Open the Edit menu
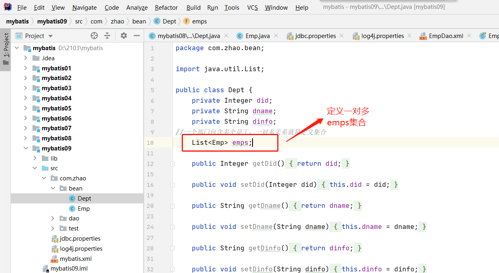Viewport: 499px width, 273px height. point(39,7)
